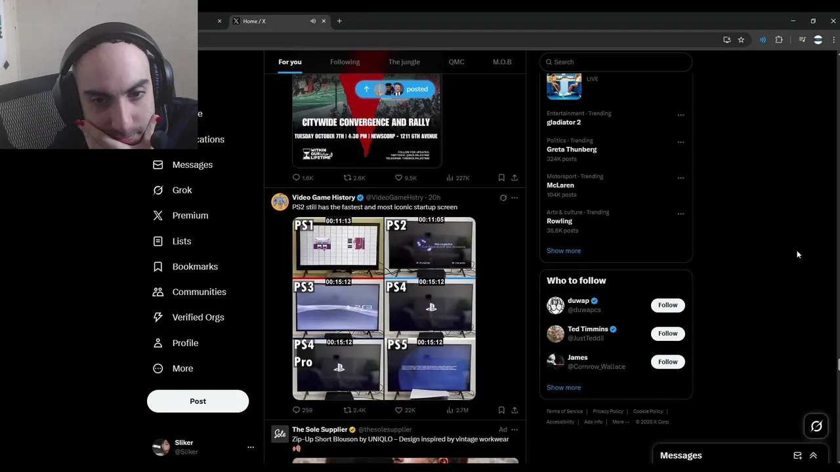Share the PS2 startup post
The height and width of the screenshot is (472, 840).
(x=514, y=410)
